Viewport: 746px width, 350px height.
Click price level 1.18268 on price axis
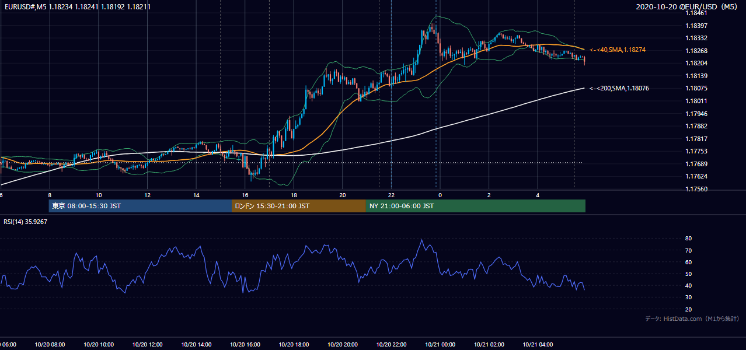695,51
